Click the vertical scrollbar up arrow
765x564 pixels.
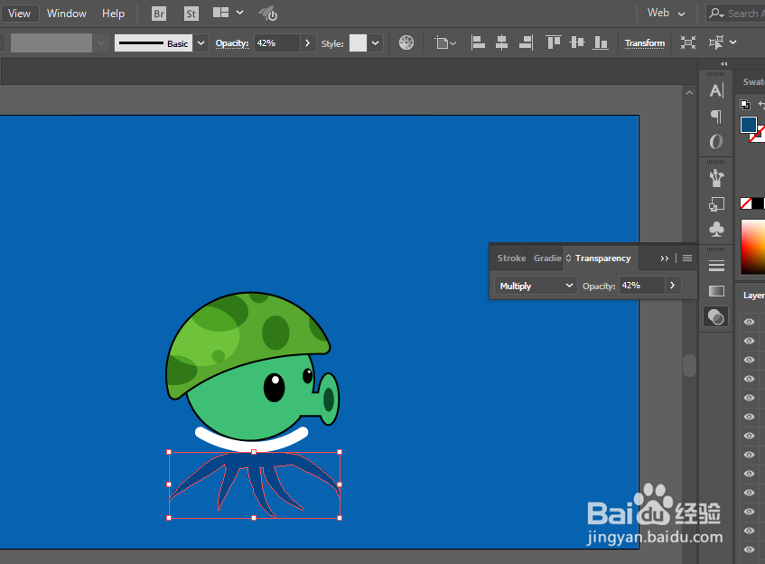(x=689, y=93)
